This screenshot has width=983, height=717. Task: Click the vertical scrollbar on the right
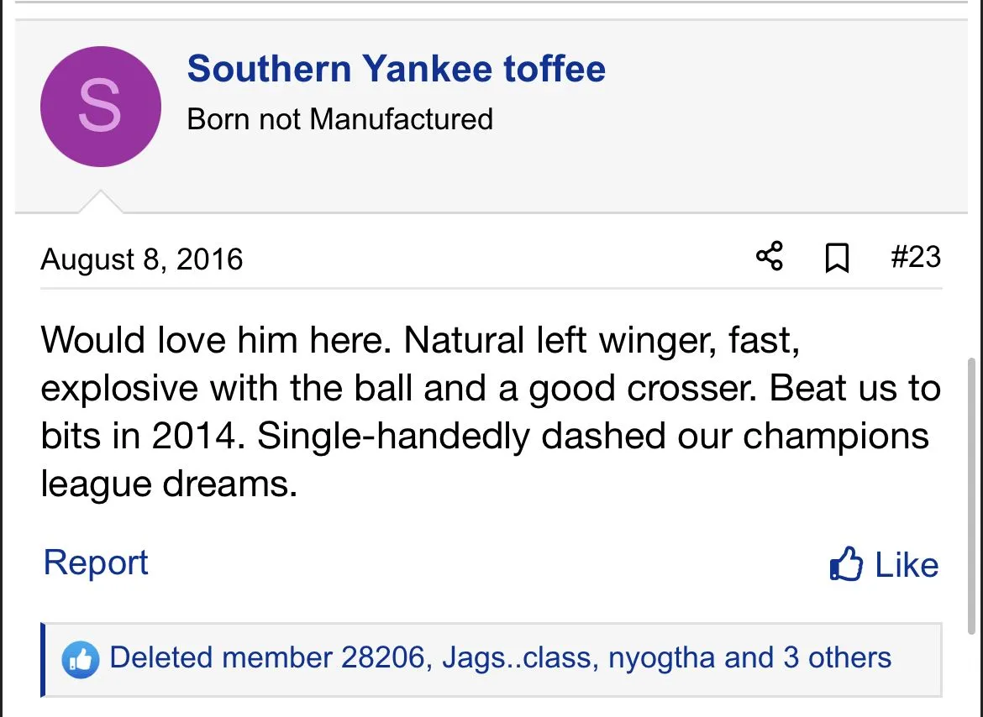tap(973, 495)
